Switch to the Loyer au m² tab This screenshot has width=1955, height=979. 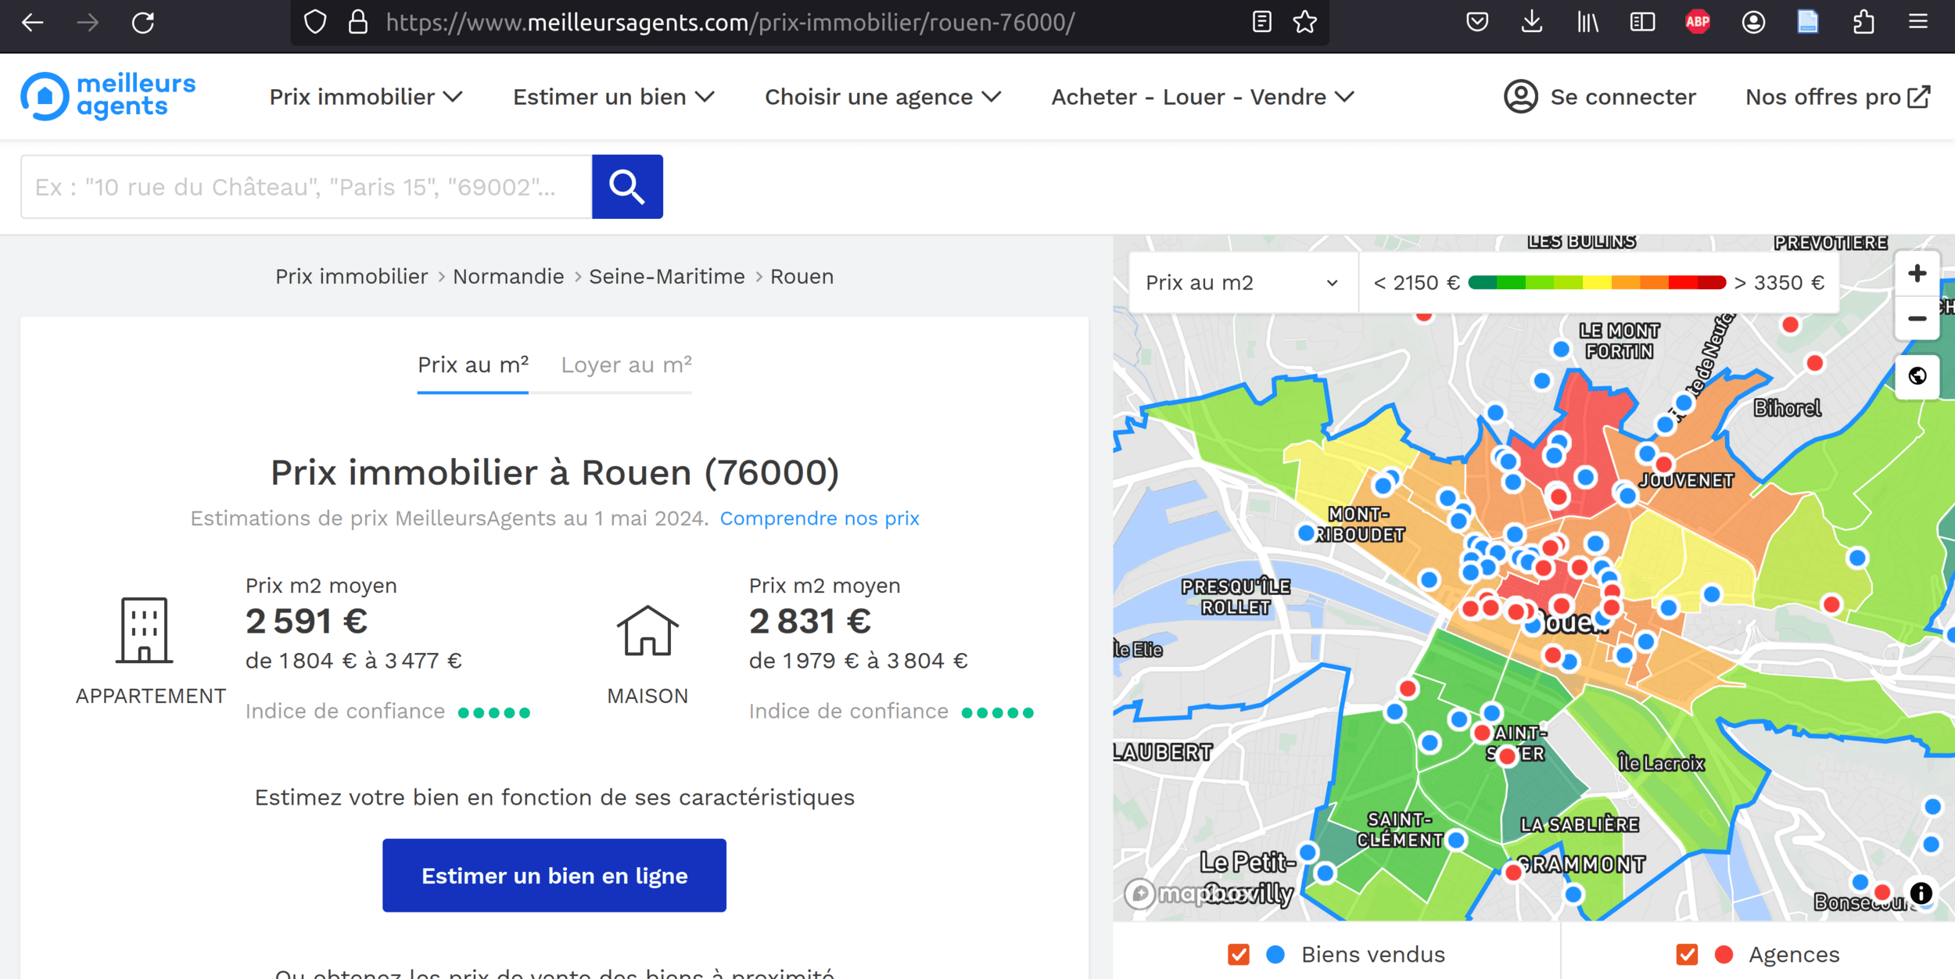point(626,365)
